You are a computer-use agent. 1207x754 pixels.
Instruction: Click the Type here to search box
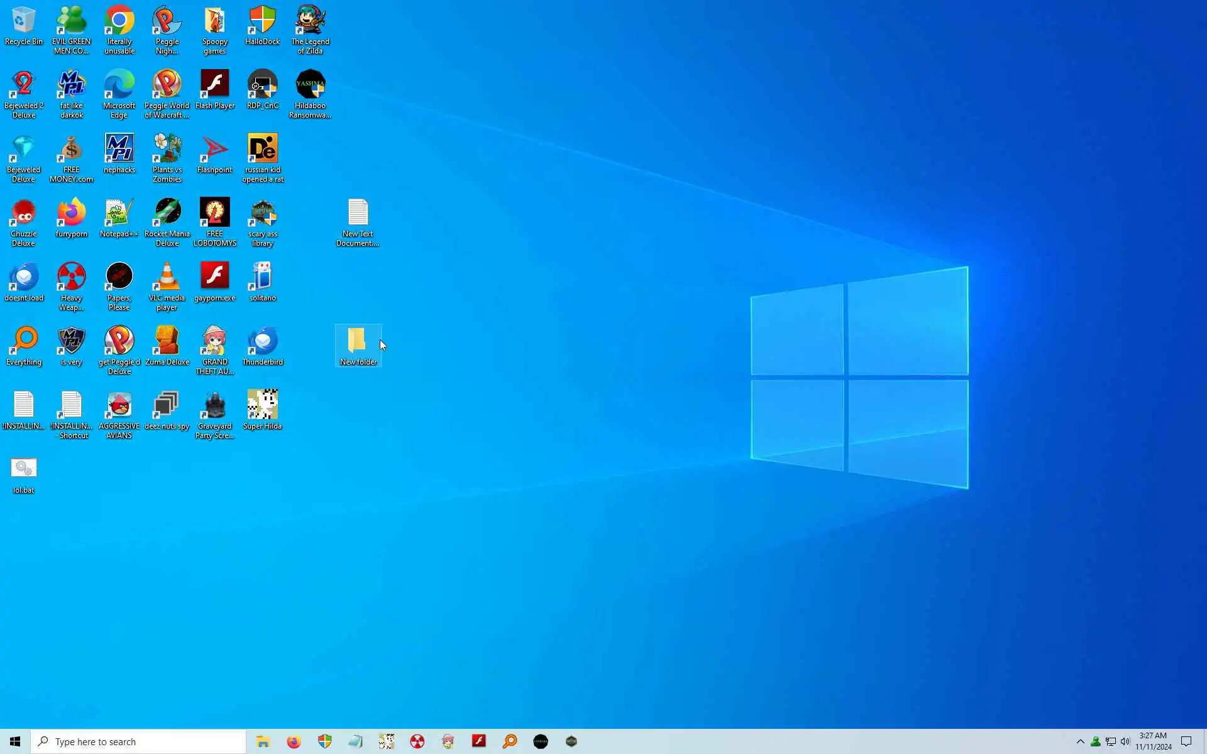point(138,741)
